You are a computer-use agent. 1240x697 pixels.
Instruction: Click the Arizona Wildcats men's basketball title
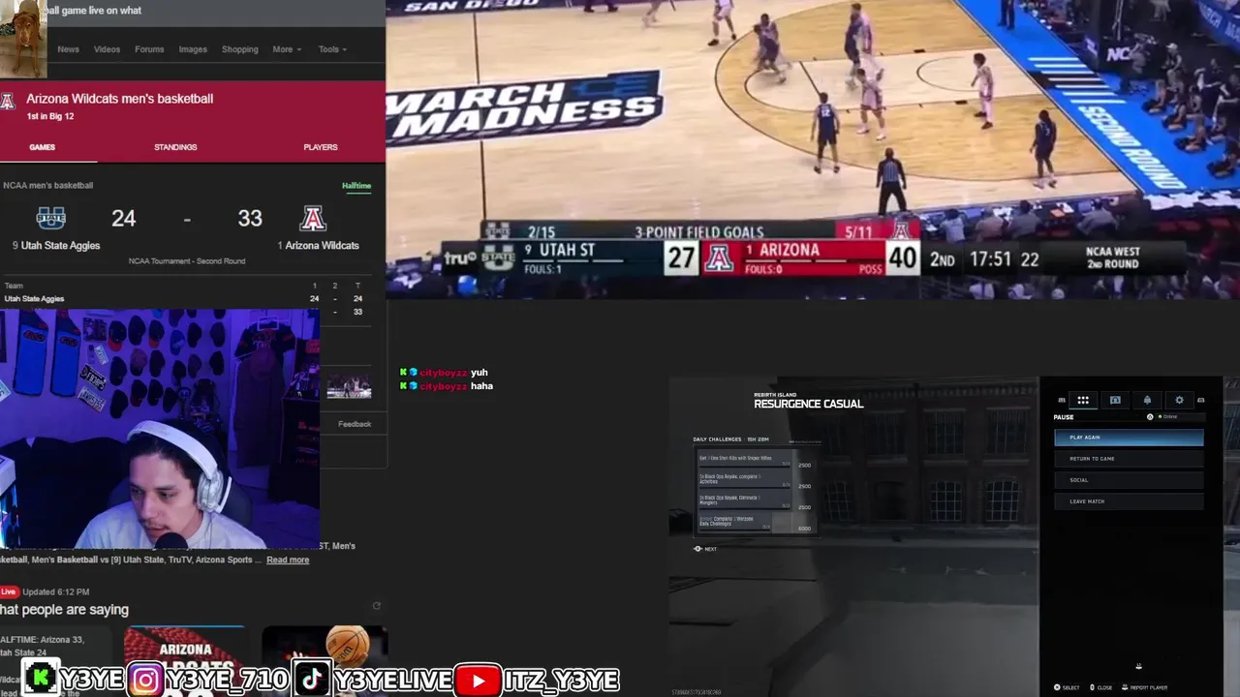[x=119, y=99]
